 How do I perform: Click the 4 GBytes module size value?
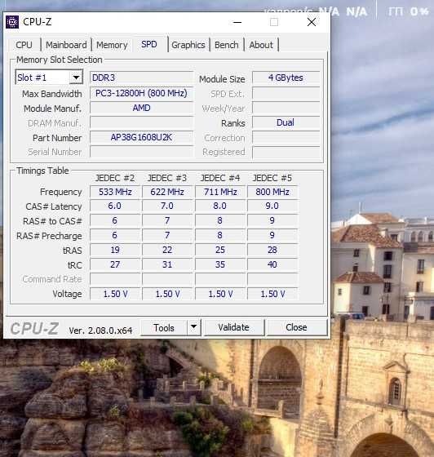coord(286,78)
